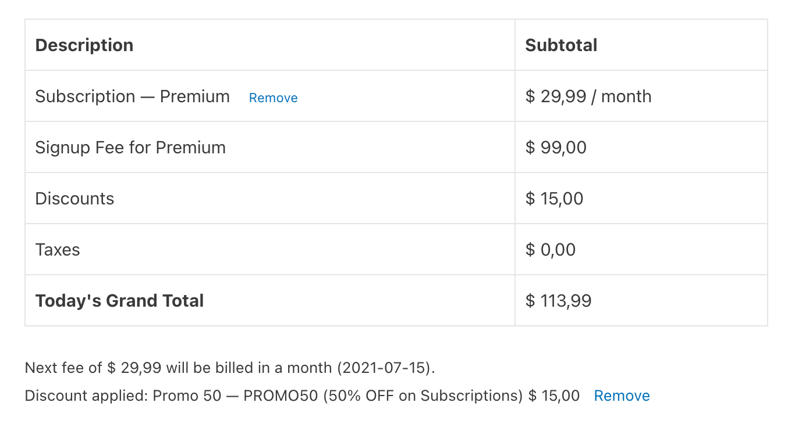Viewport: 788px width, 424px height.
Task: Select the Subscription — Premium row label
Action: tap(133, 96)
